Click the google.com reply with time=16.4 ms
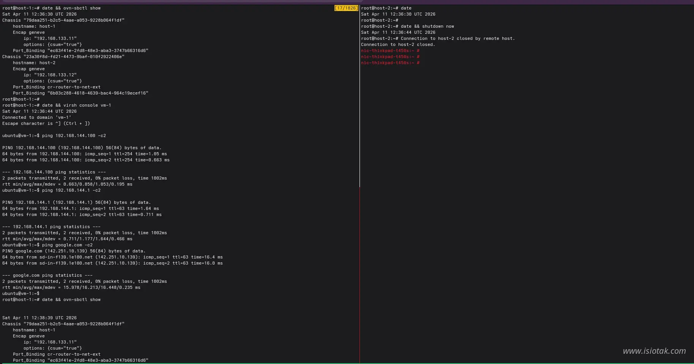 pyautogui.click(x=112, y=257)
